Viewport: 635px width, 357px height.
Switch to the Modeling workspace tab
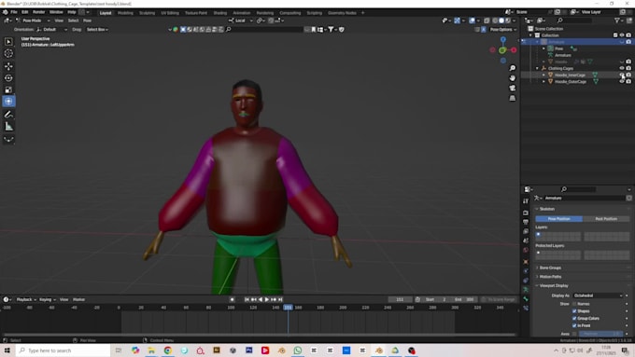125,13
